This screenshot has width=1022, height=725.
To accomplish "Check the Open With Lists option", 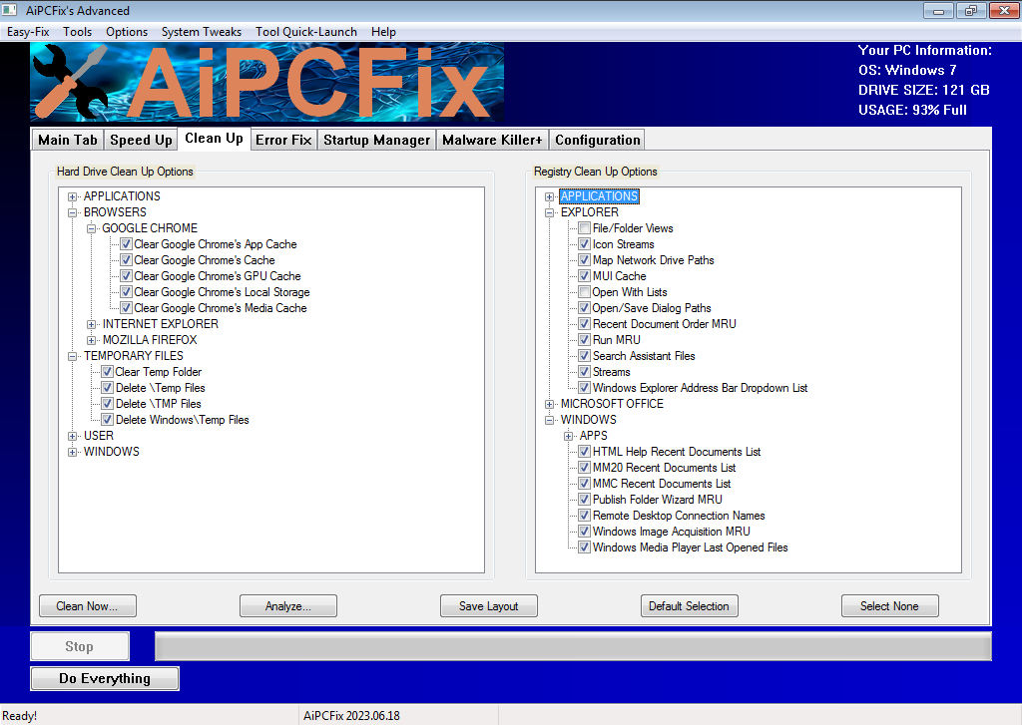I will 585,292.
